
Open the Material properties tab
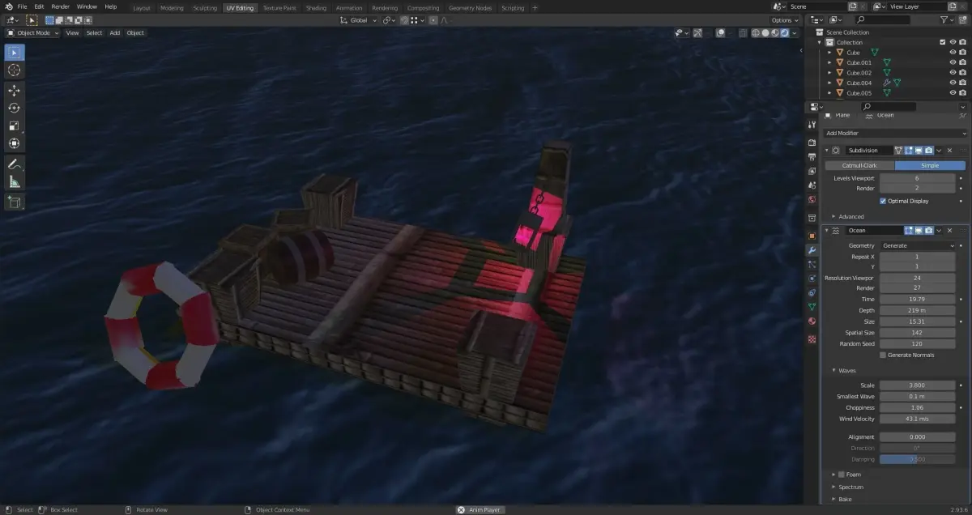812,321
